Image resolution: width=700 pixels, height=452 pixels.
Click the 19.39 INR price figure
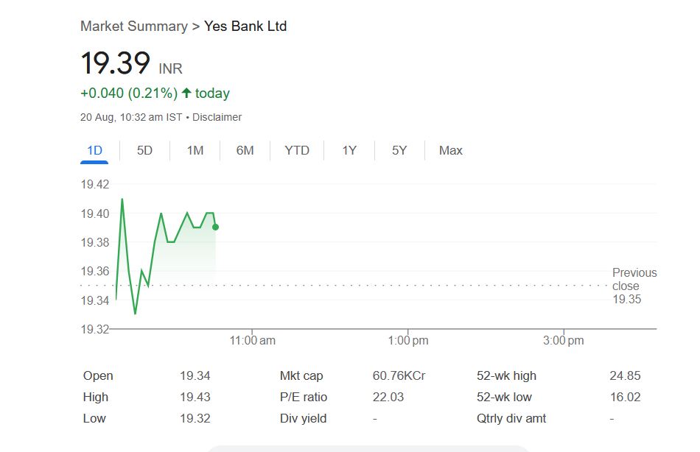116,63
